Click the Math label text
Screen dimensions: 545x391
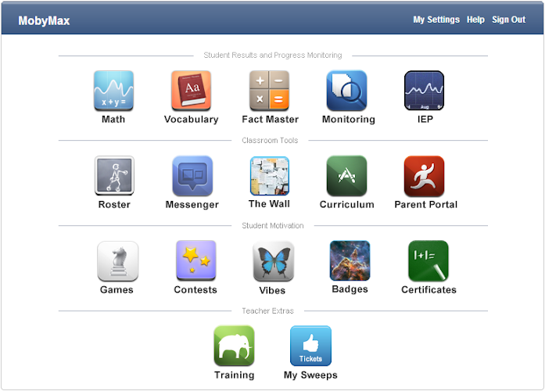click(x=113, y=119)
